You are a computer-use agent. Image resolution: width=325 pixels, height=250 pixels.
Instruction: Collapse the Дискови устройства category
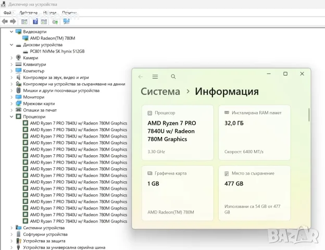(x=11, y=45)
